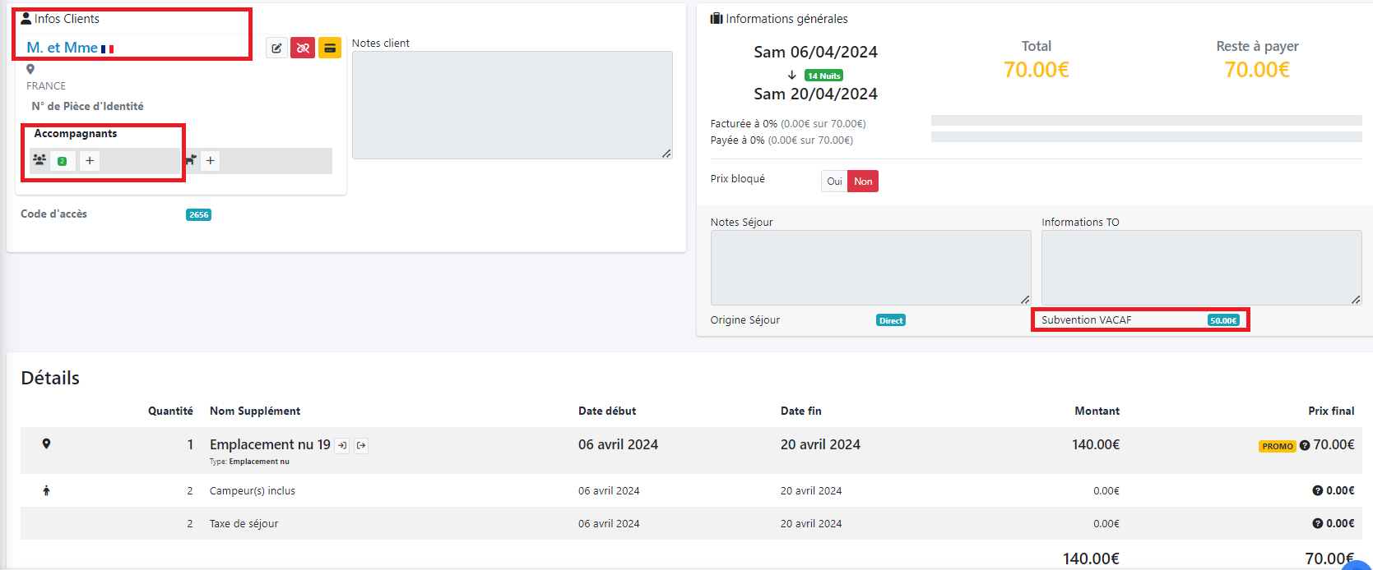Image resolution: width=1373 pixels, height=570 pixels.
Task: Click help icon on Campeur(s) inclus price
Action: tap(1317, 491)
